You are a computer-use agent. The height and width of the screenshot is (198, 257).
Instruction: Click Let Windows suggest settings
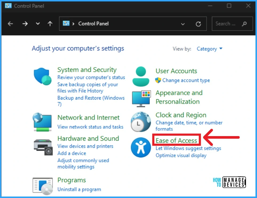click(188, 148)
